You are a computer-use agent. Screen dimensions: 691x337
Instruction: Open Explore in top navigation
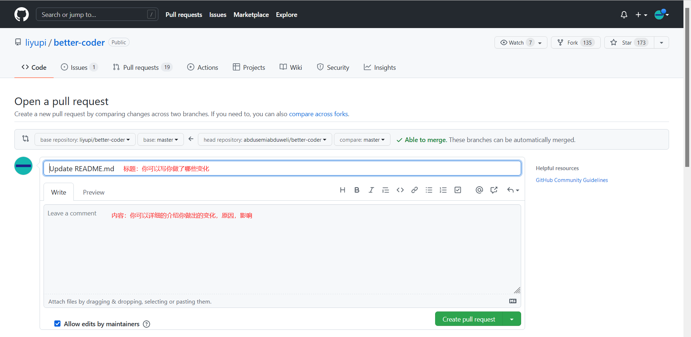tap(286, 15)
